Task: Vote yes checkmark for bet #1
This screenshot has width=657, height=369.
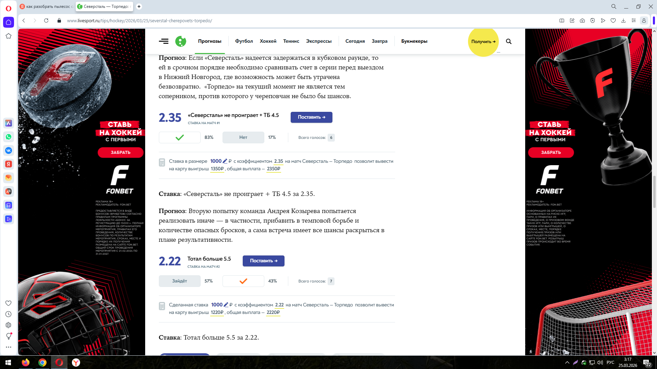Action: pos(180,137)
